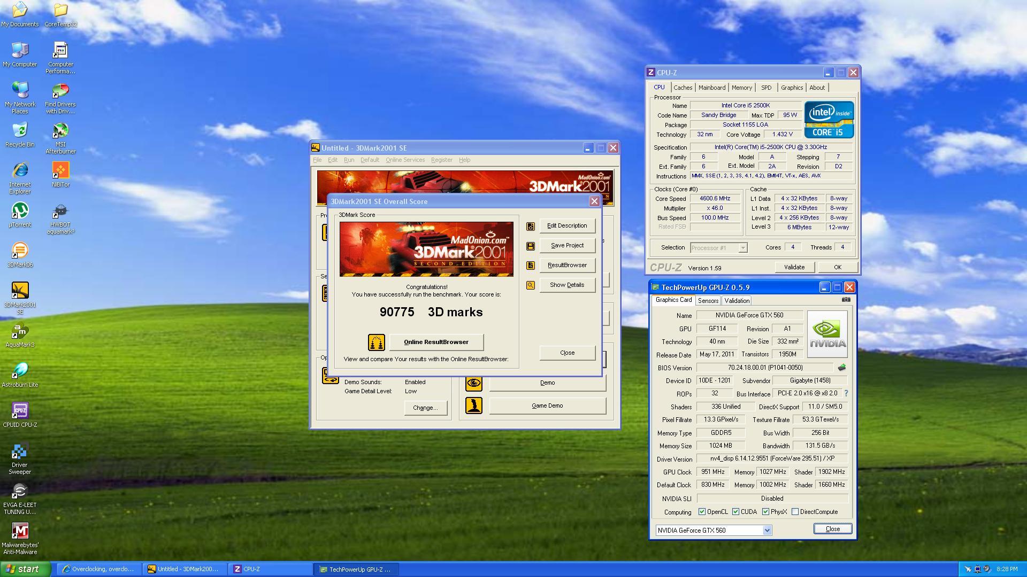Close the Overall Score dialog via Close button

pos(567,353)
